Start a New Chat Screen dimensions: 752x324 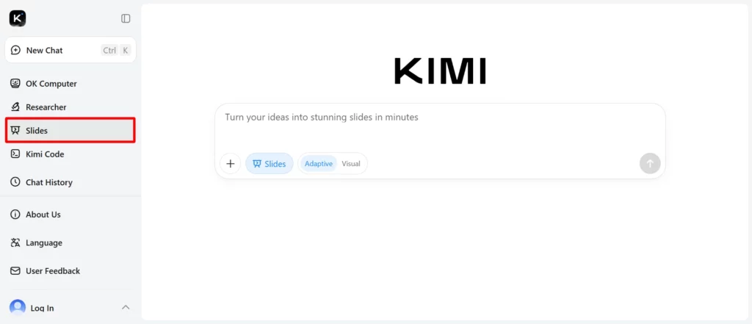(70, 50)
